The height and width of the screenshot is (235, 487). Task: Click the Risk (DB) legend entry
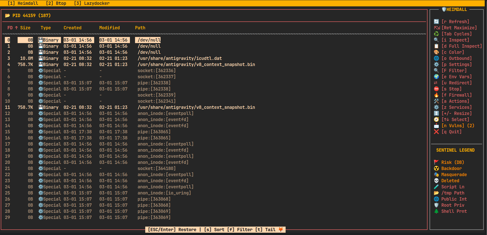[449, 162]
